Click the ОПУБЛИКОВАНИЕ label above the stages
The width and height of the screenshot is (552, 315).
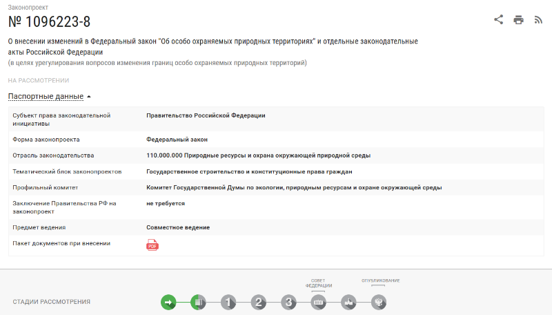tap(381, 280)
